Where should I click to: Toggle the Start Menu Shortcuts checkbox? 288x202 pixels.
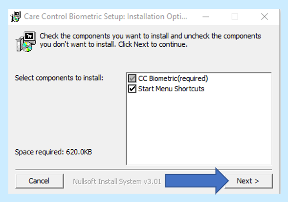coord(132,89)
